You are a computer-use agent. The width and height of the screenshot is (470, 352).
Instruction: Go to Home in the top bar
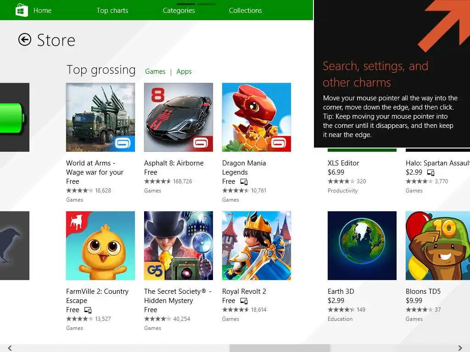point(42,11)
